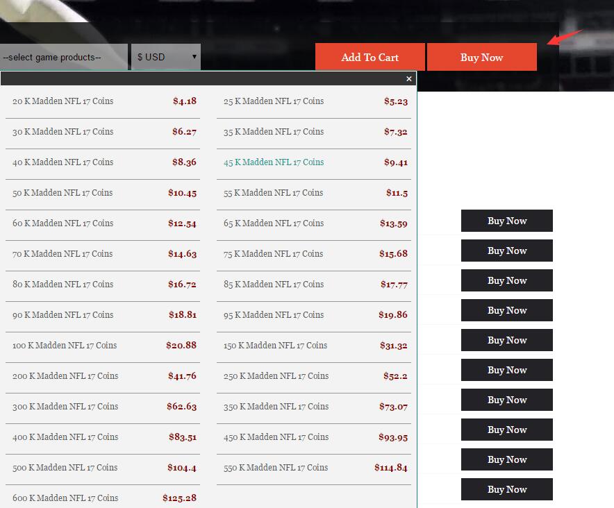The height and width of the screenshot is (508, 614).
Task: Click the $20.88 price
Action: point(181,345)
